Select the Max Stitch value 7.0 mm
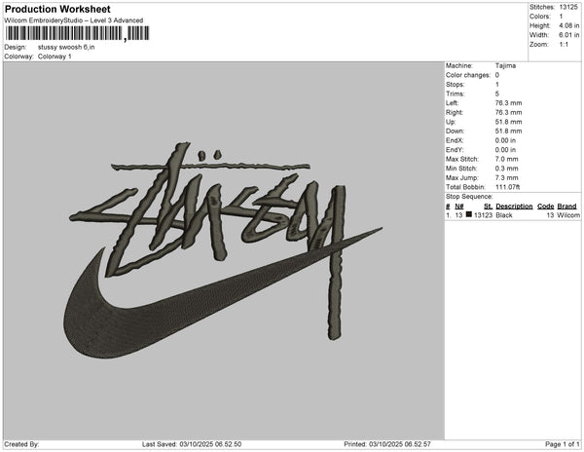 [506, 159]
